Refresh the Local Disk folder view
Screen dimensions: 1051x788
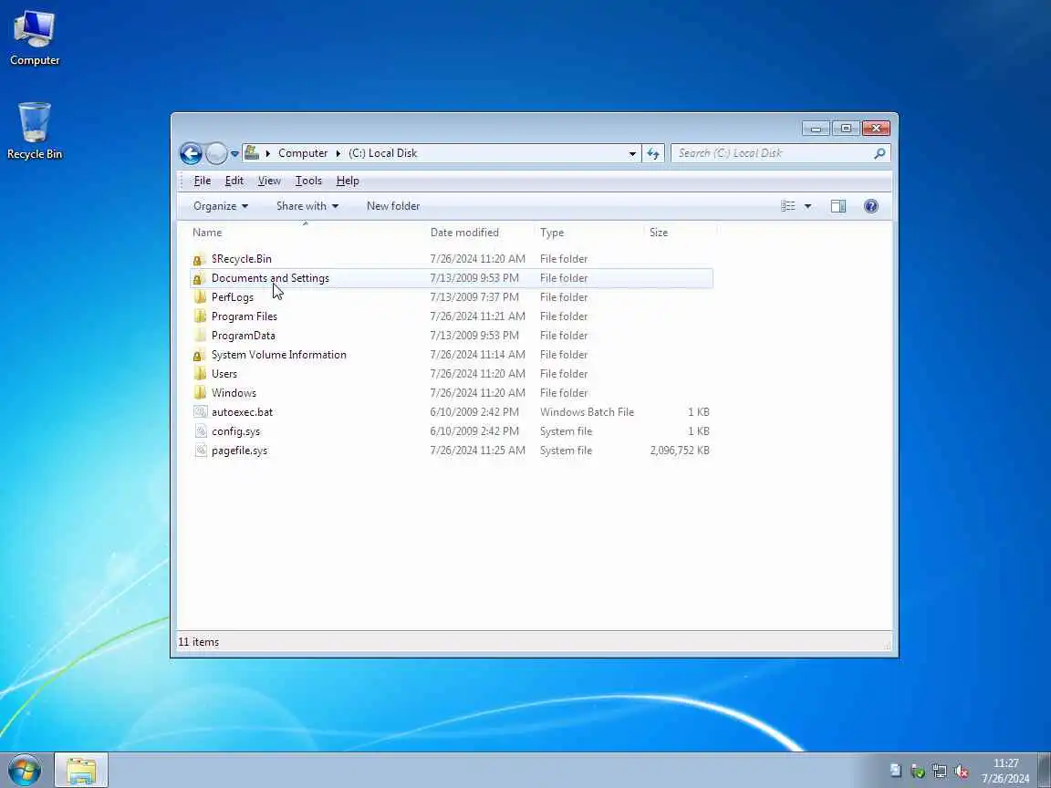pyautogui.click(x=653, y=153)
